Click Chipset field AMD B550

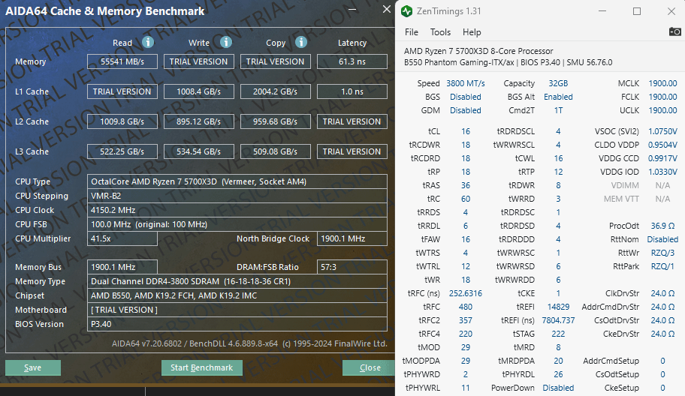pyautogui.click(x=237, y=295)
